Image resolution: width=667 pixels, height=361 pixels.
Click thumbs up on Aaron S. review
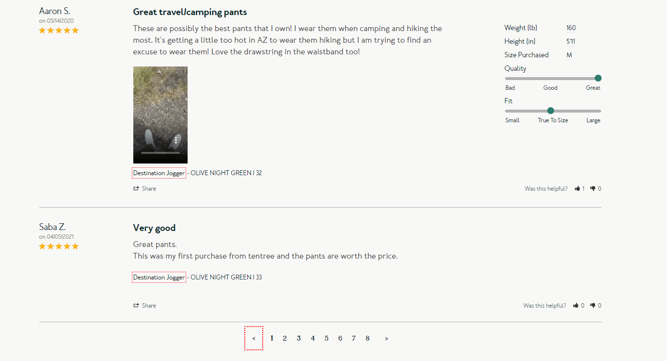tap(577, 189)
